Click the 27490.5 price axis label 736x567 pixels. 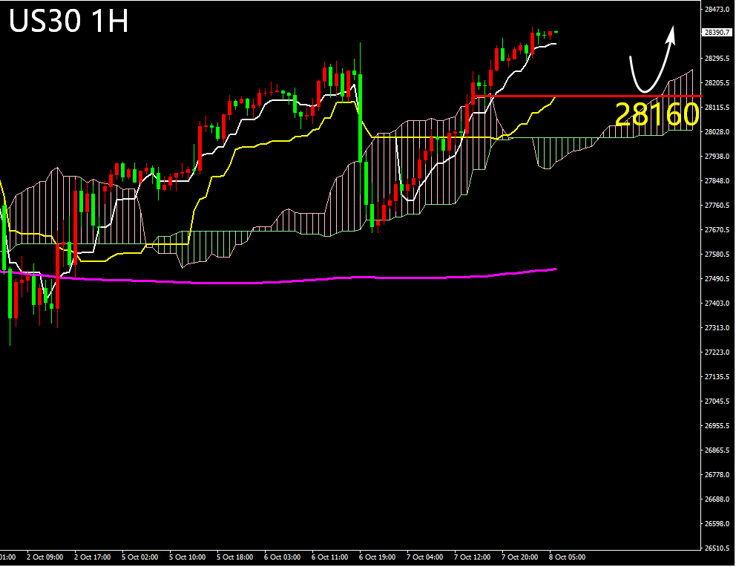(x=717, y=279)
